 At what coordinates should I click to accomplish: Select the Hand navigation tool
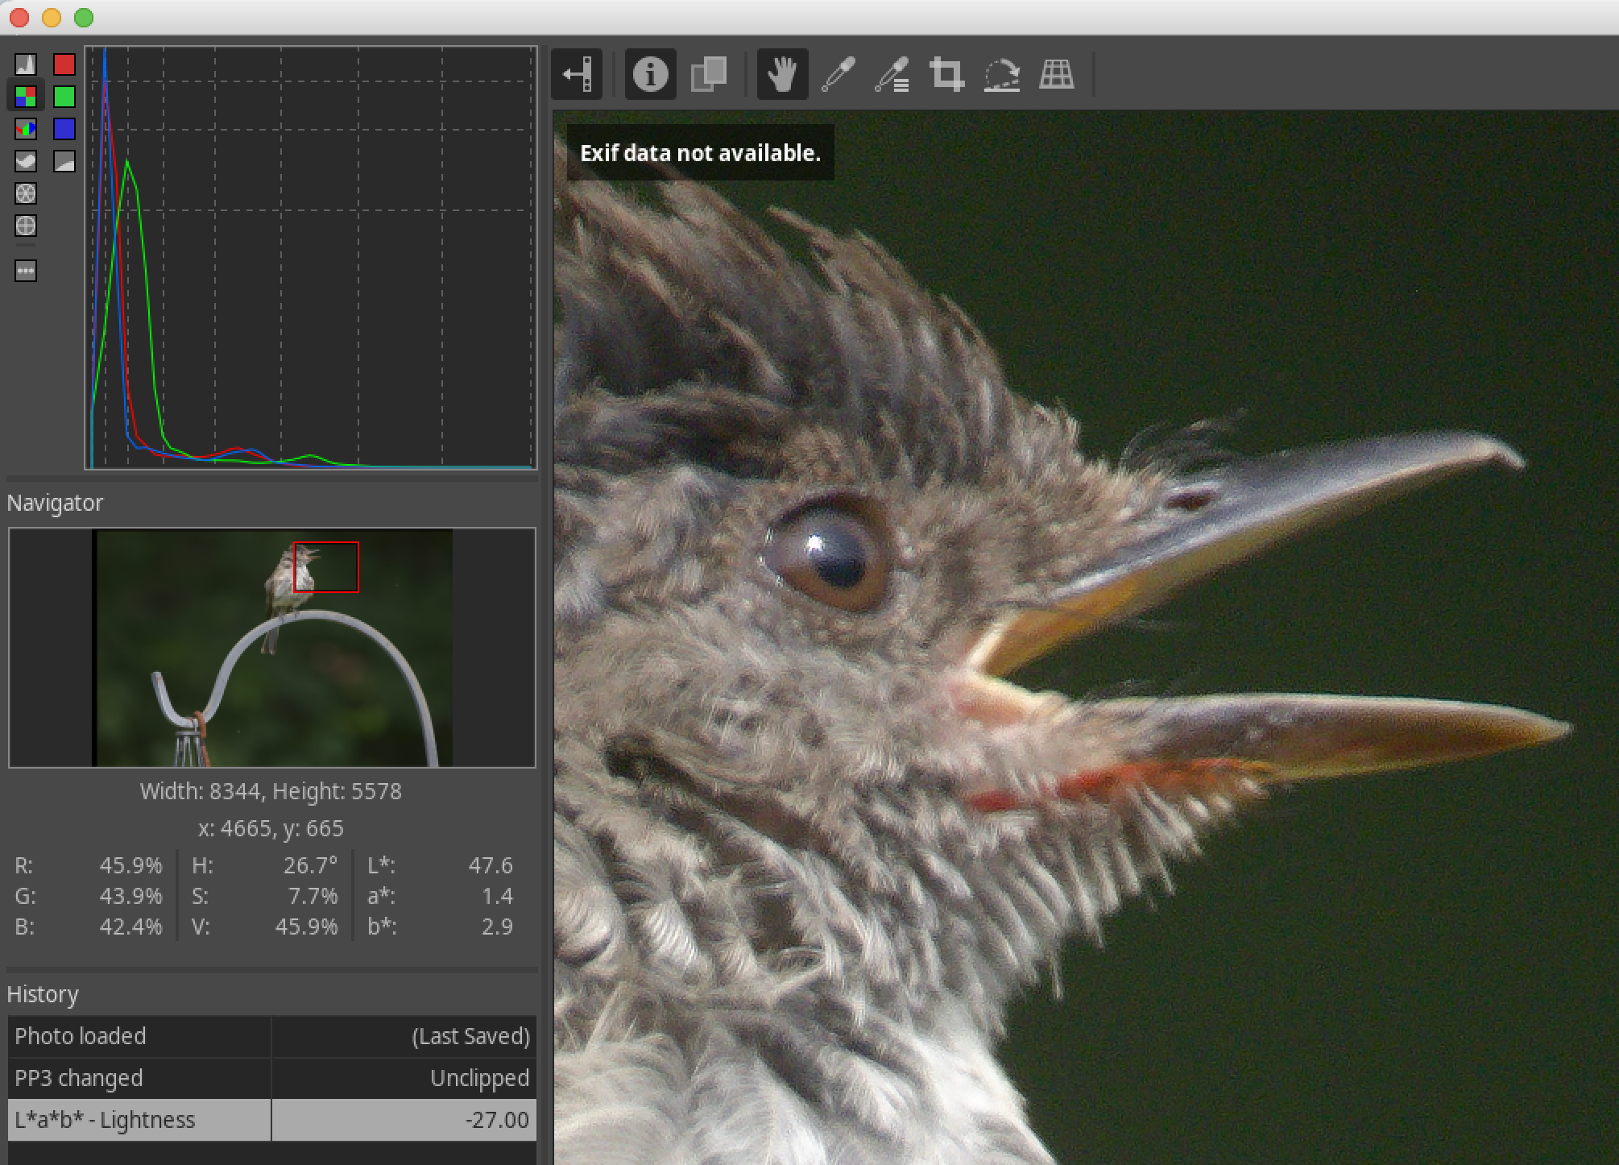[x=782, y=75]
